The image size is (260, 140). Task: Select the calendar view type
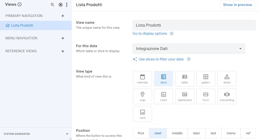pyautogui.click(x=143, y=79)
